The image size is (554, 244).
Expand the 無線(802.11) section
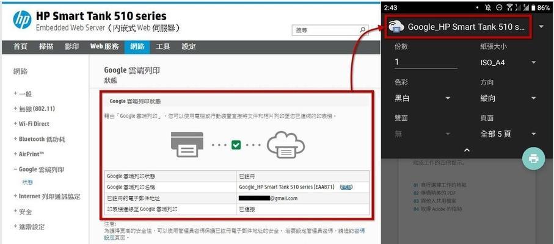34,109
